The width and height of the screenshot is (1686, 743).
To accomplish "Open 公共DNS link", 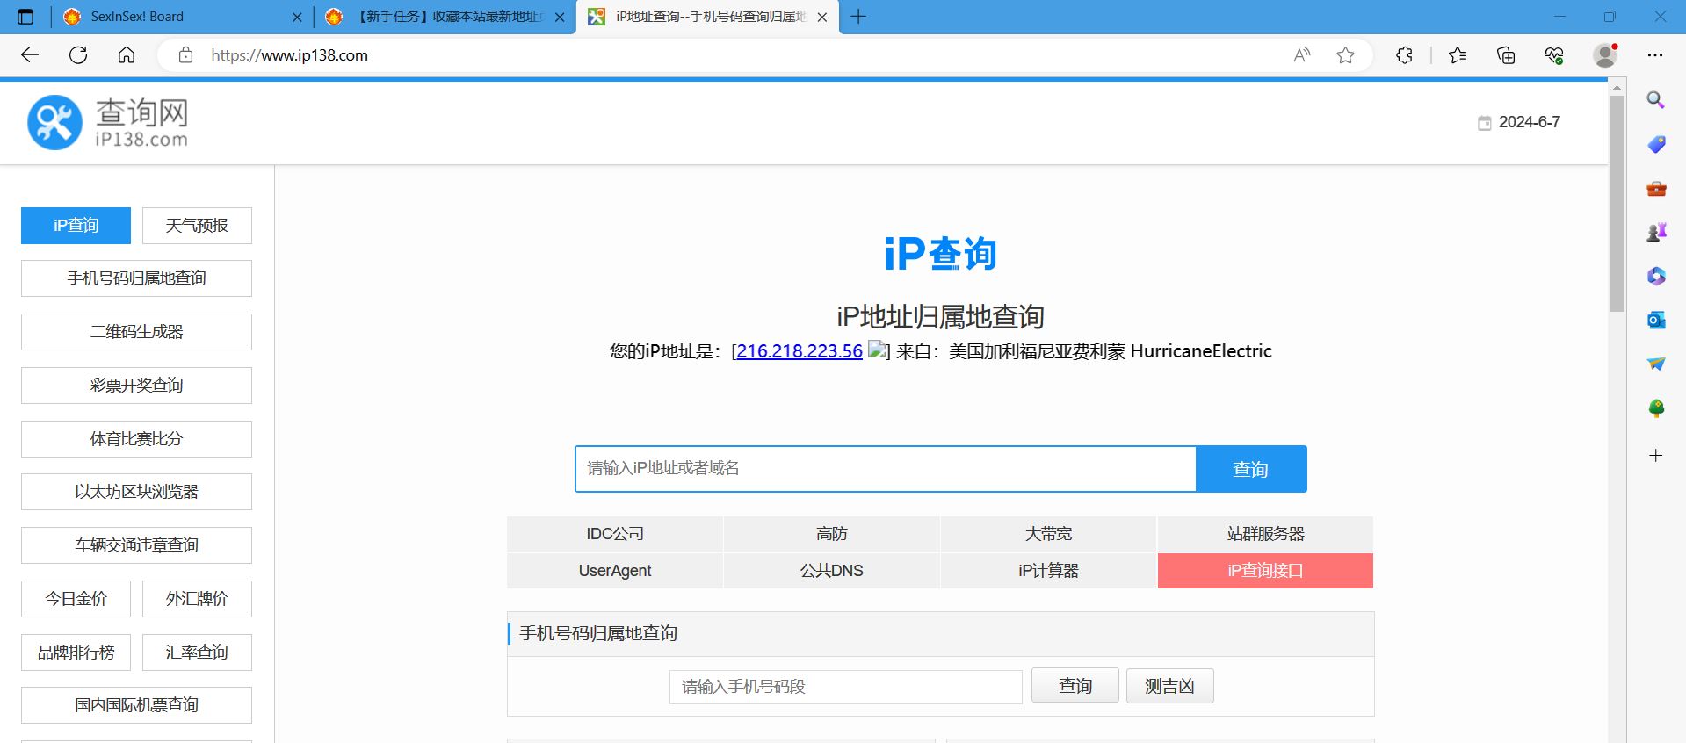I will point(832,571).
